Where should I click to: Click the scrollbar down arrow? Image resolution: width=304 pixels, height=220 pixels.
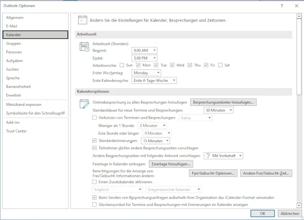[x=299, y=205]
